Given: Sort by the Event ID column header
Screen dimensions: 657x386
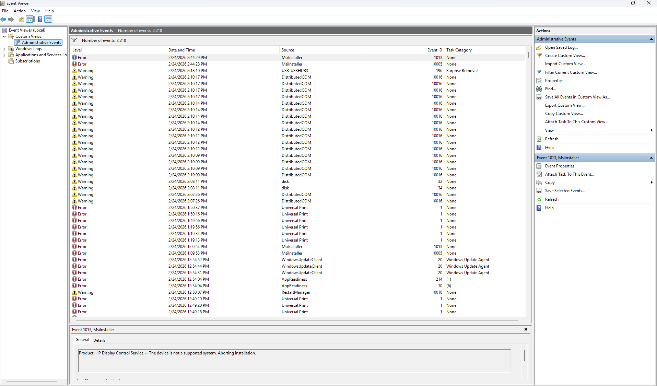Looking at the screenshot, I should (403, 50).
